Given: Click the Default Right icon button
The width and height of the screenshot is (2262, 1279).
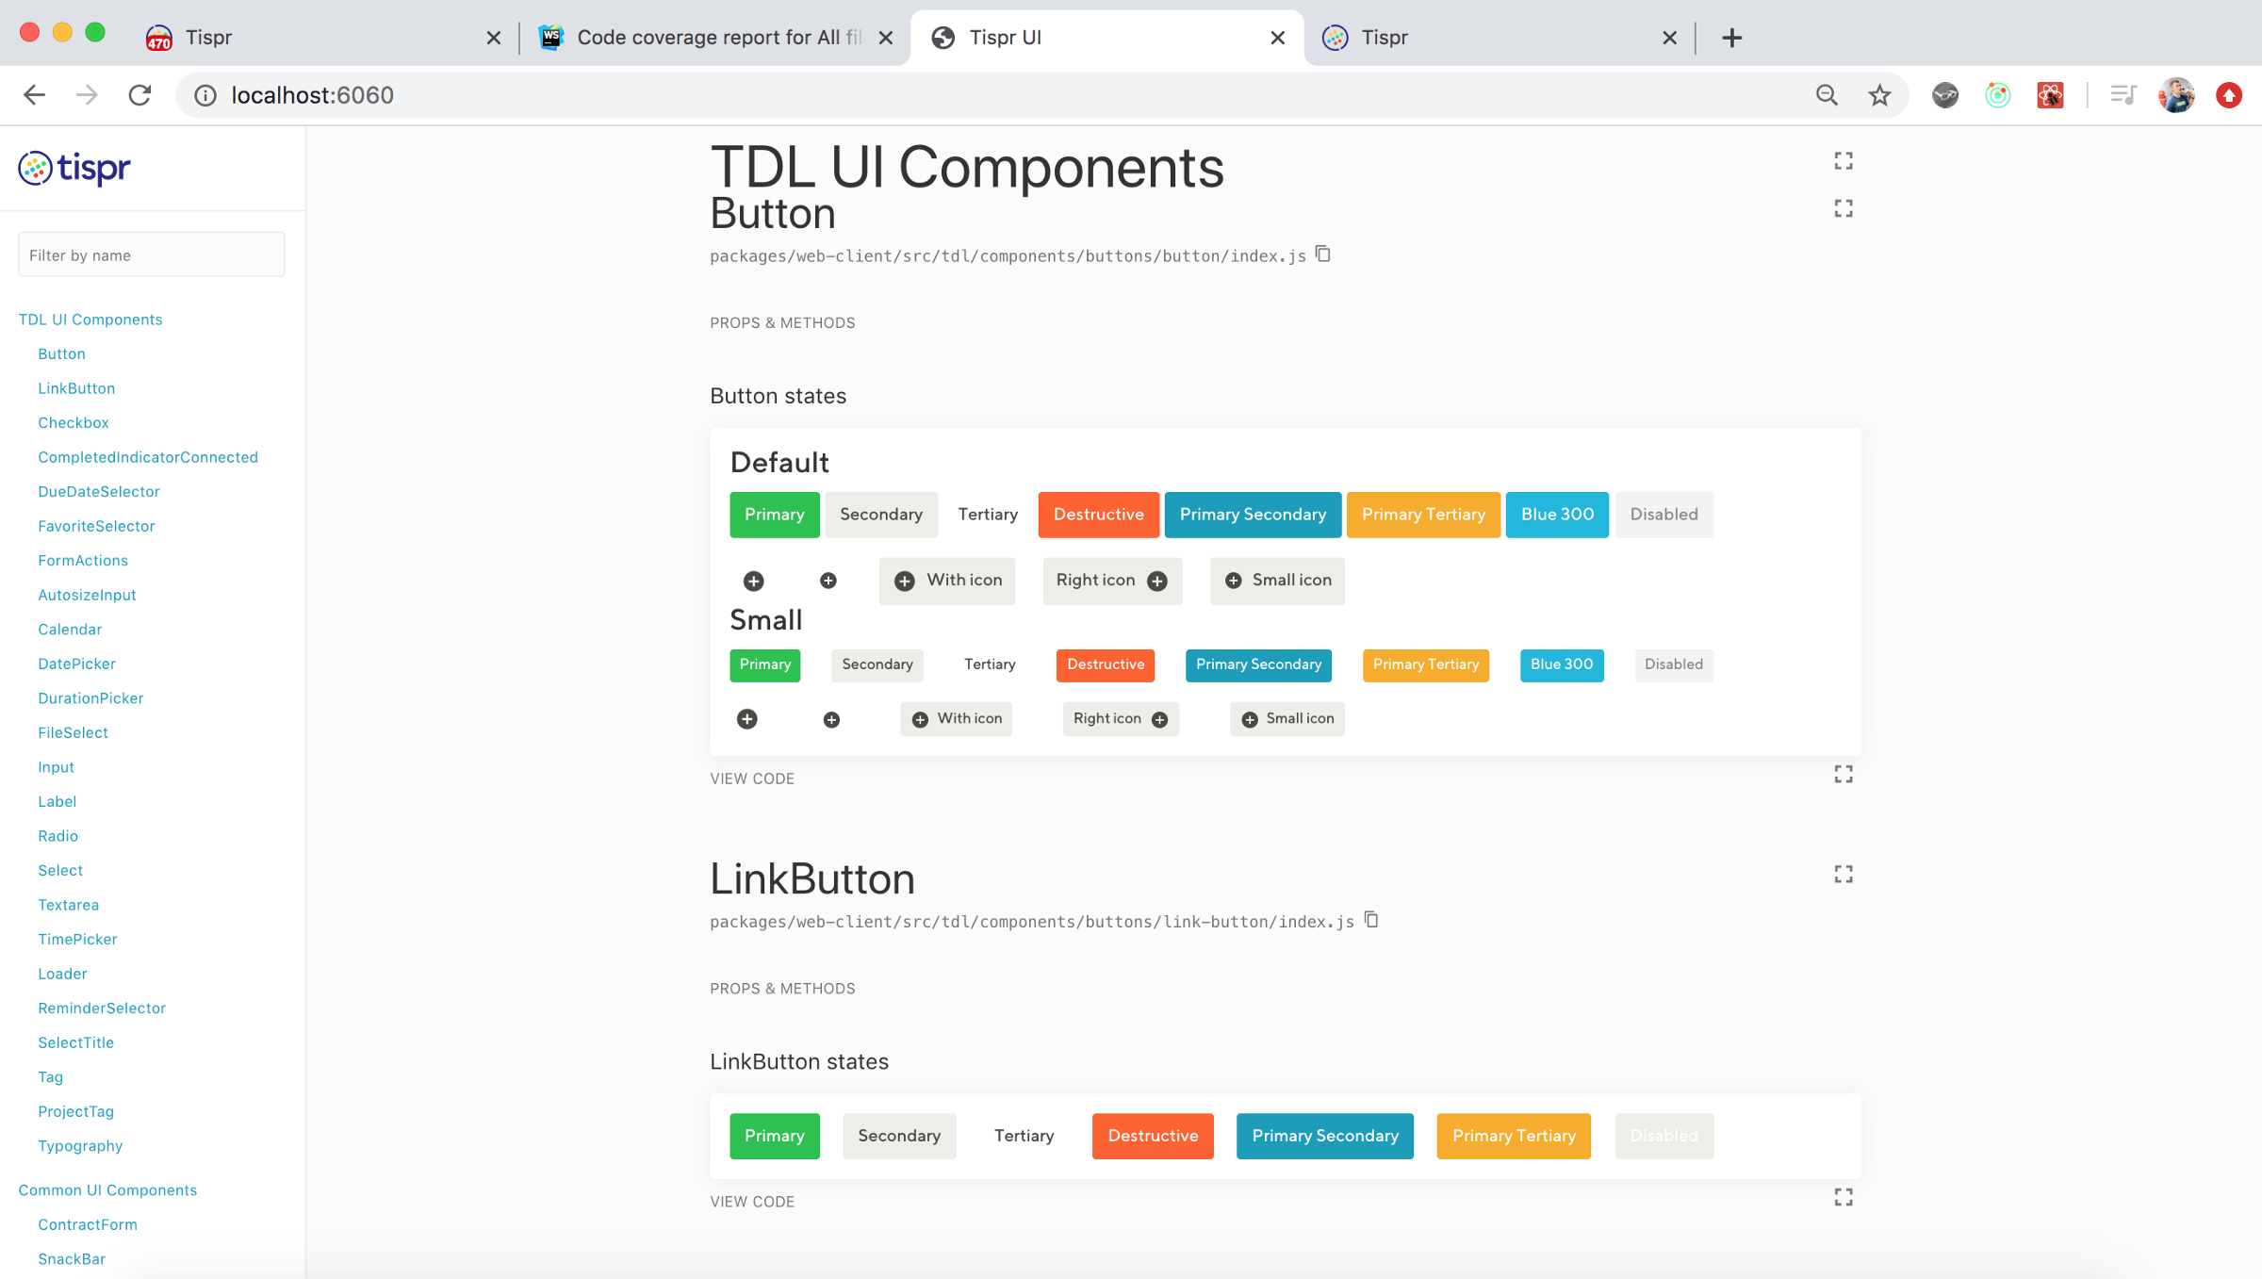Looking at the screenshot, I should 1112,581.
